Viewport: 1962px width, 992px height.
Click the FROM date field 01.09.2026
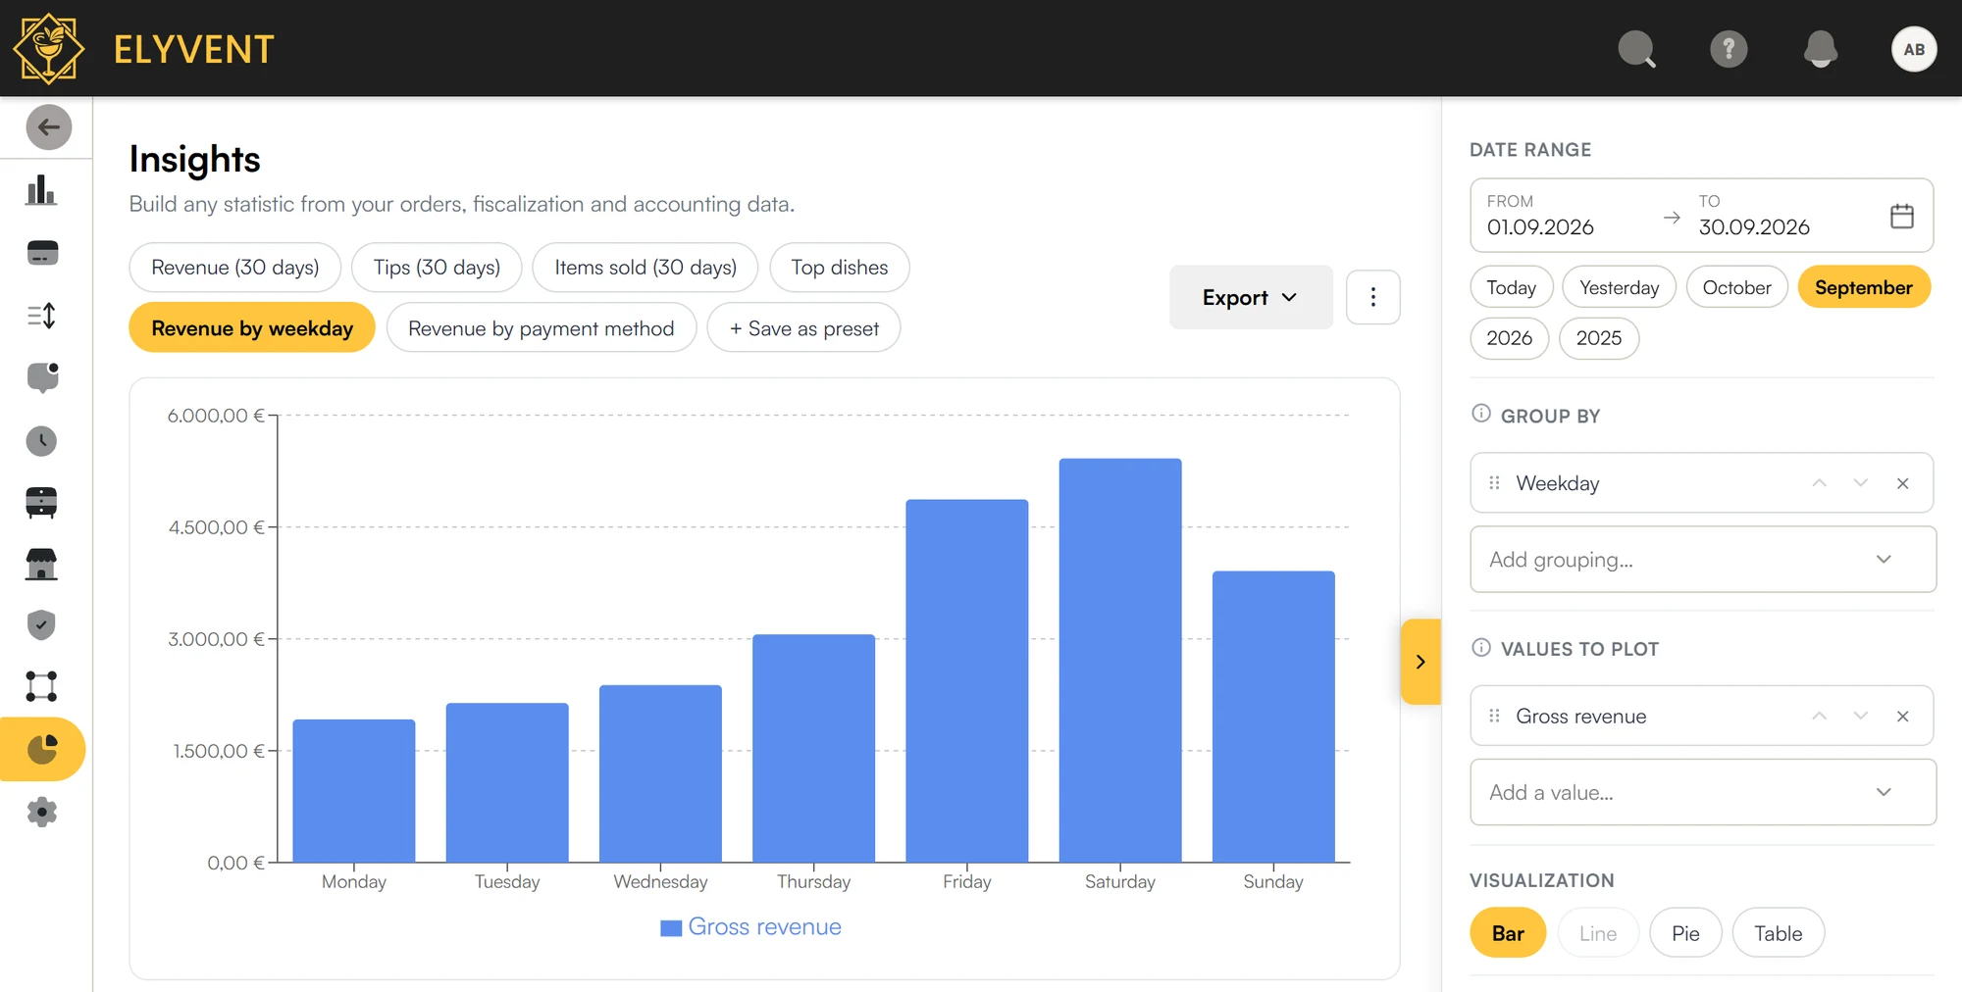click(x=1540, y=216)
